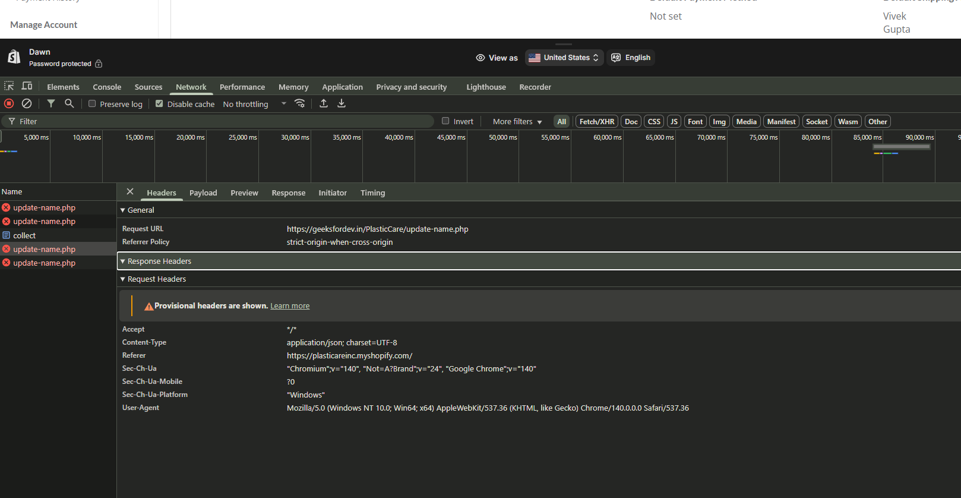Toggle the device toolbar icon

27,86
